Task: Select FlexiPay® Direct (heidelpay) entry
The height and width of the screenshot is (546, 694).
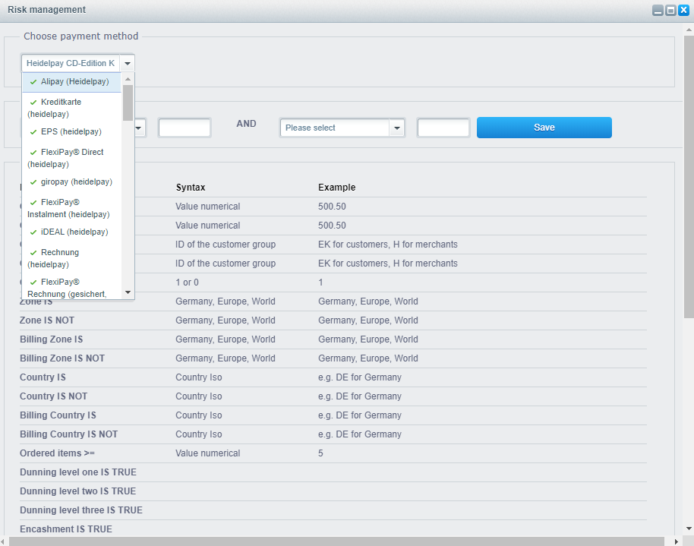Action: (x=71, y=158)
